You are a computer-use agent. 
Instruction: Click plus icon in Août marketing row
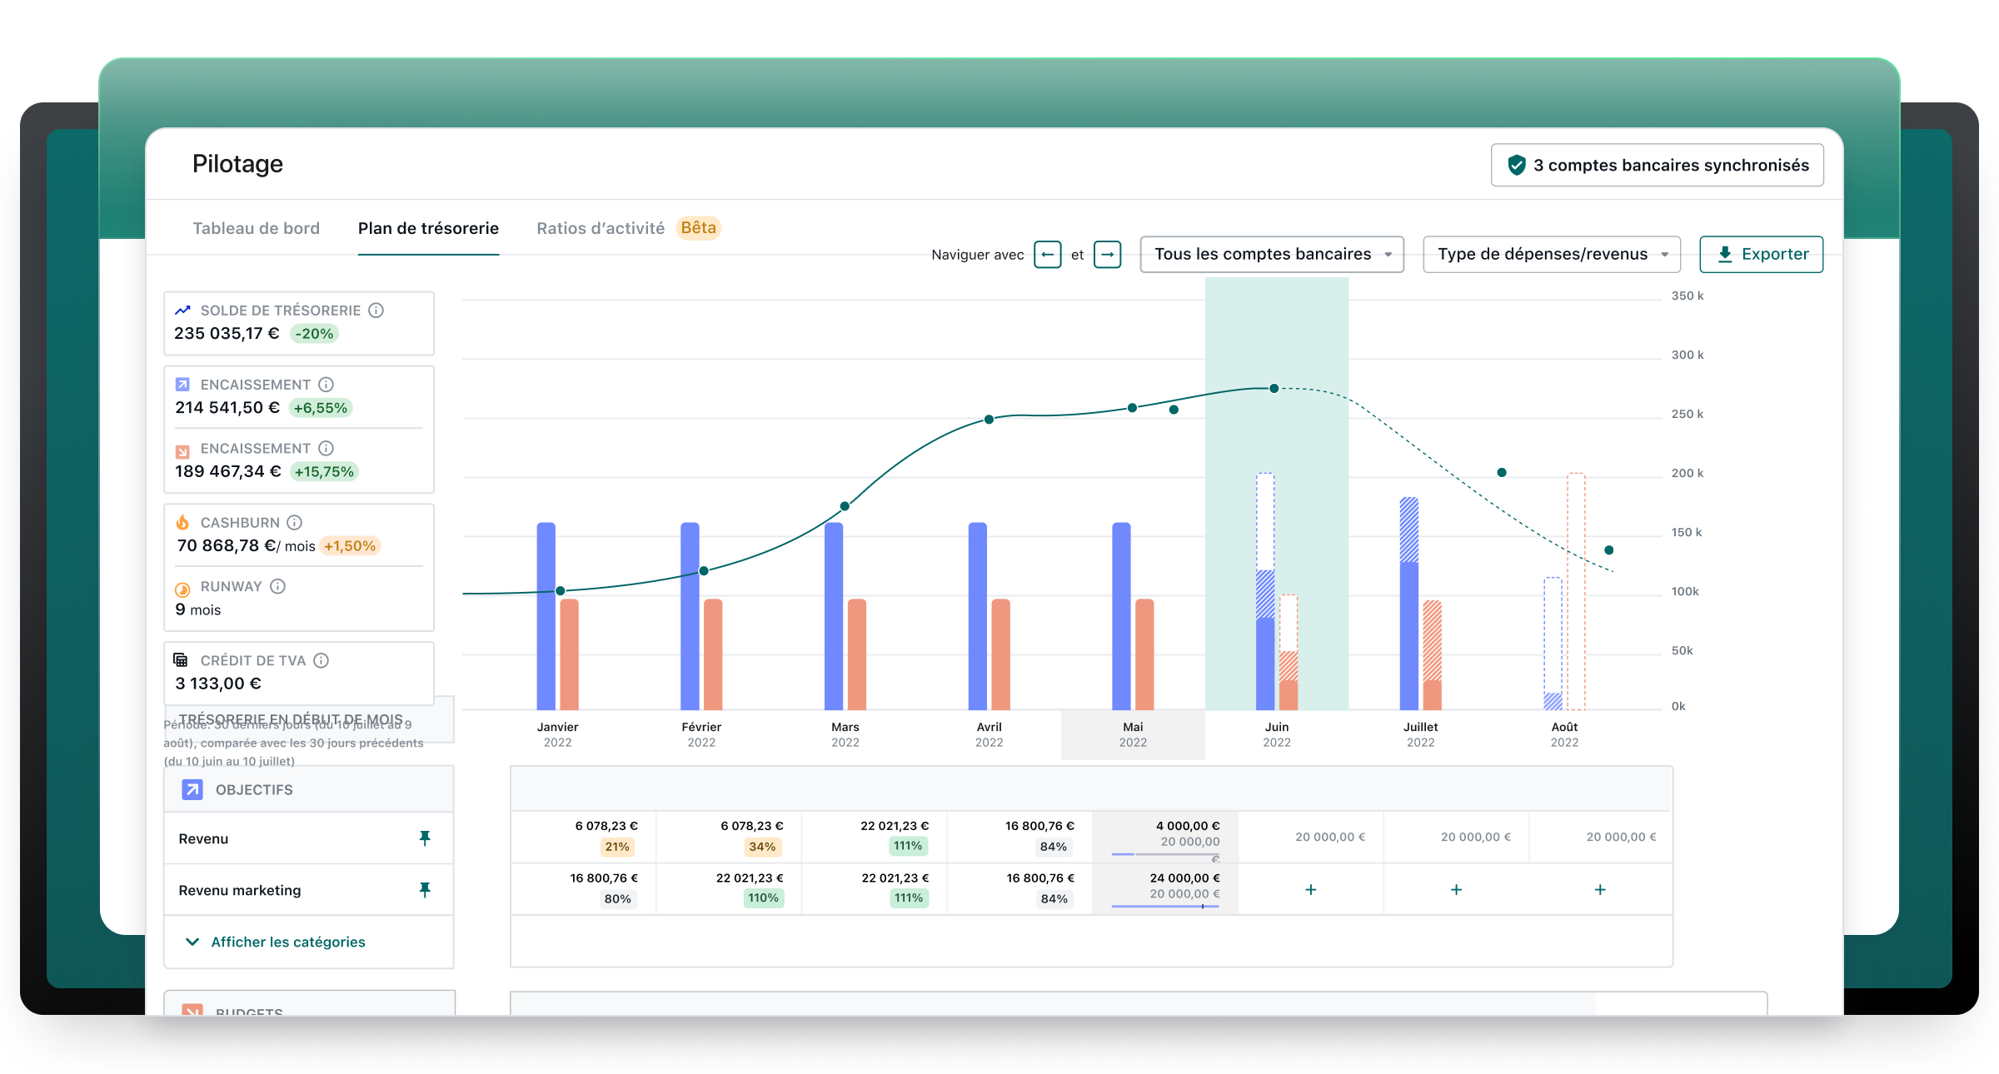coord(1600,890)
